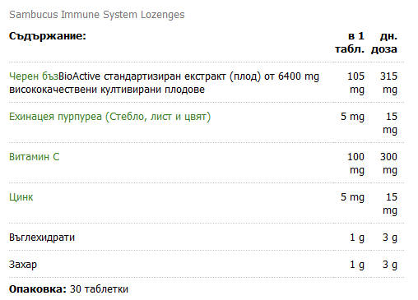The image size is (418, 300).
Task: Select the Sambucus Immune System Lozenges title
Action: coord(97,15)
